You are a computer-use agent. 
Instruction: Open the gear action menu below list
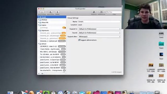[42, 74]
